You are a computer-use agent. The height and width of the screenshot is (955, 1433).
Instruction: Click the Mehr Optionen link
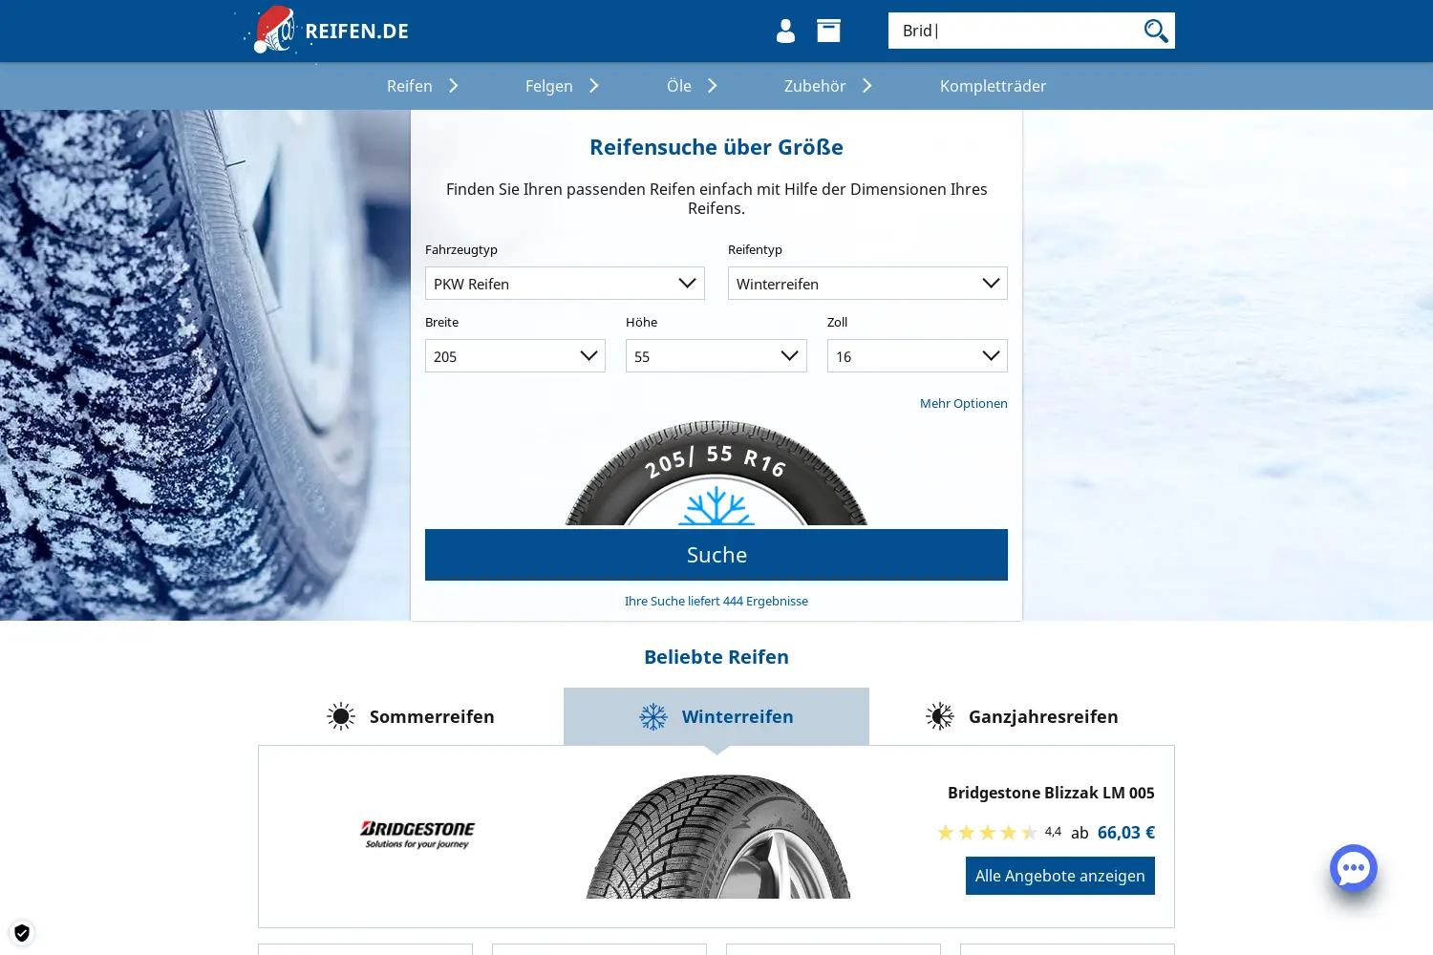pyautogui.click(x=964, y=403)
